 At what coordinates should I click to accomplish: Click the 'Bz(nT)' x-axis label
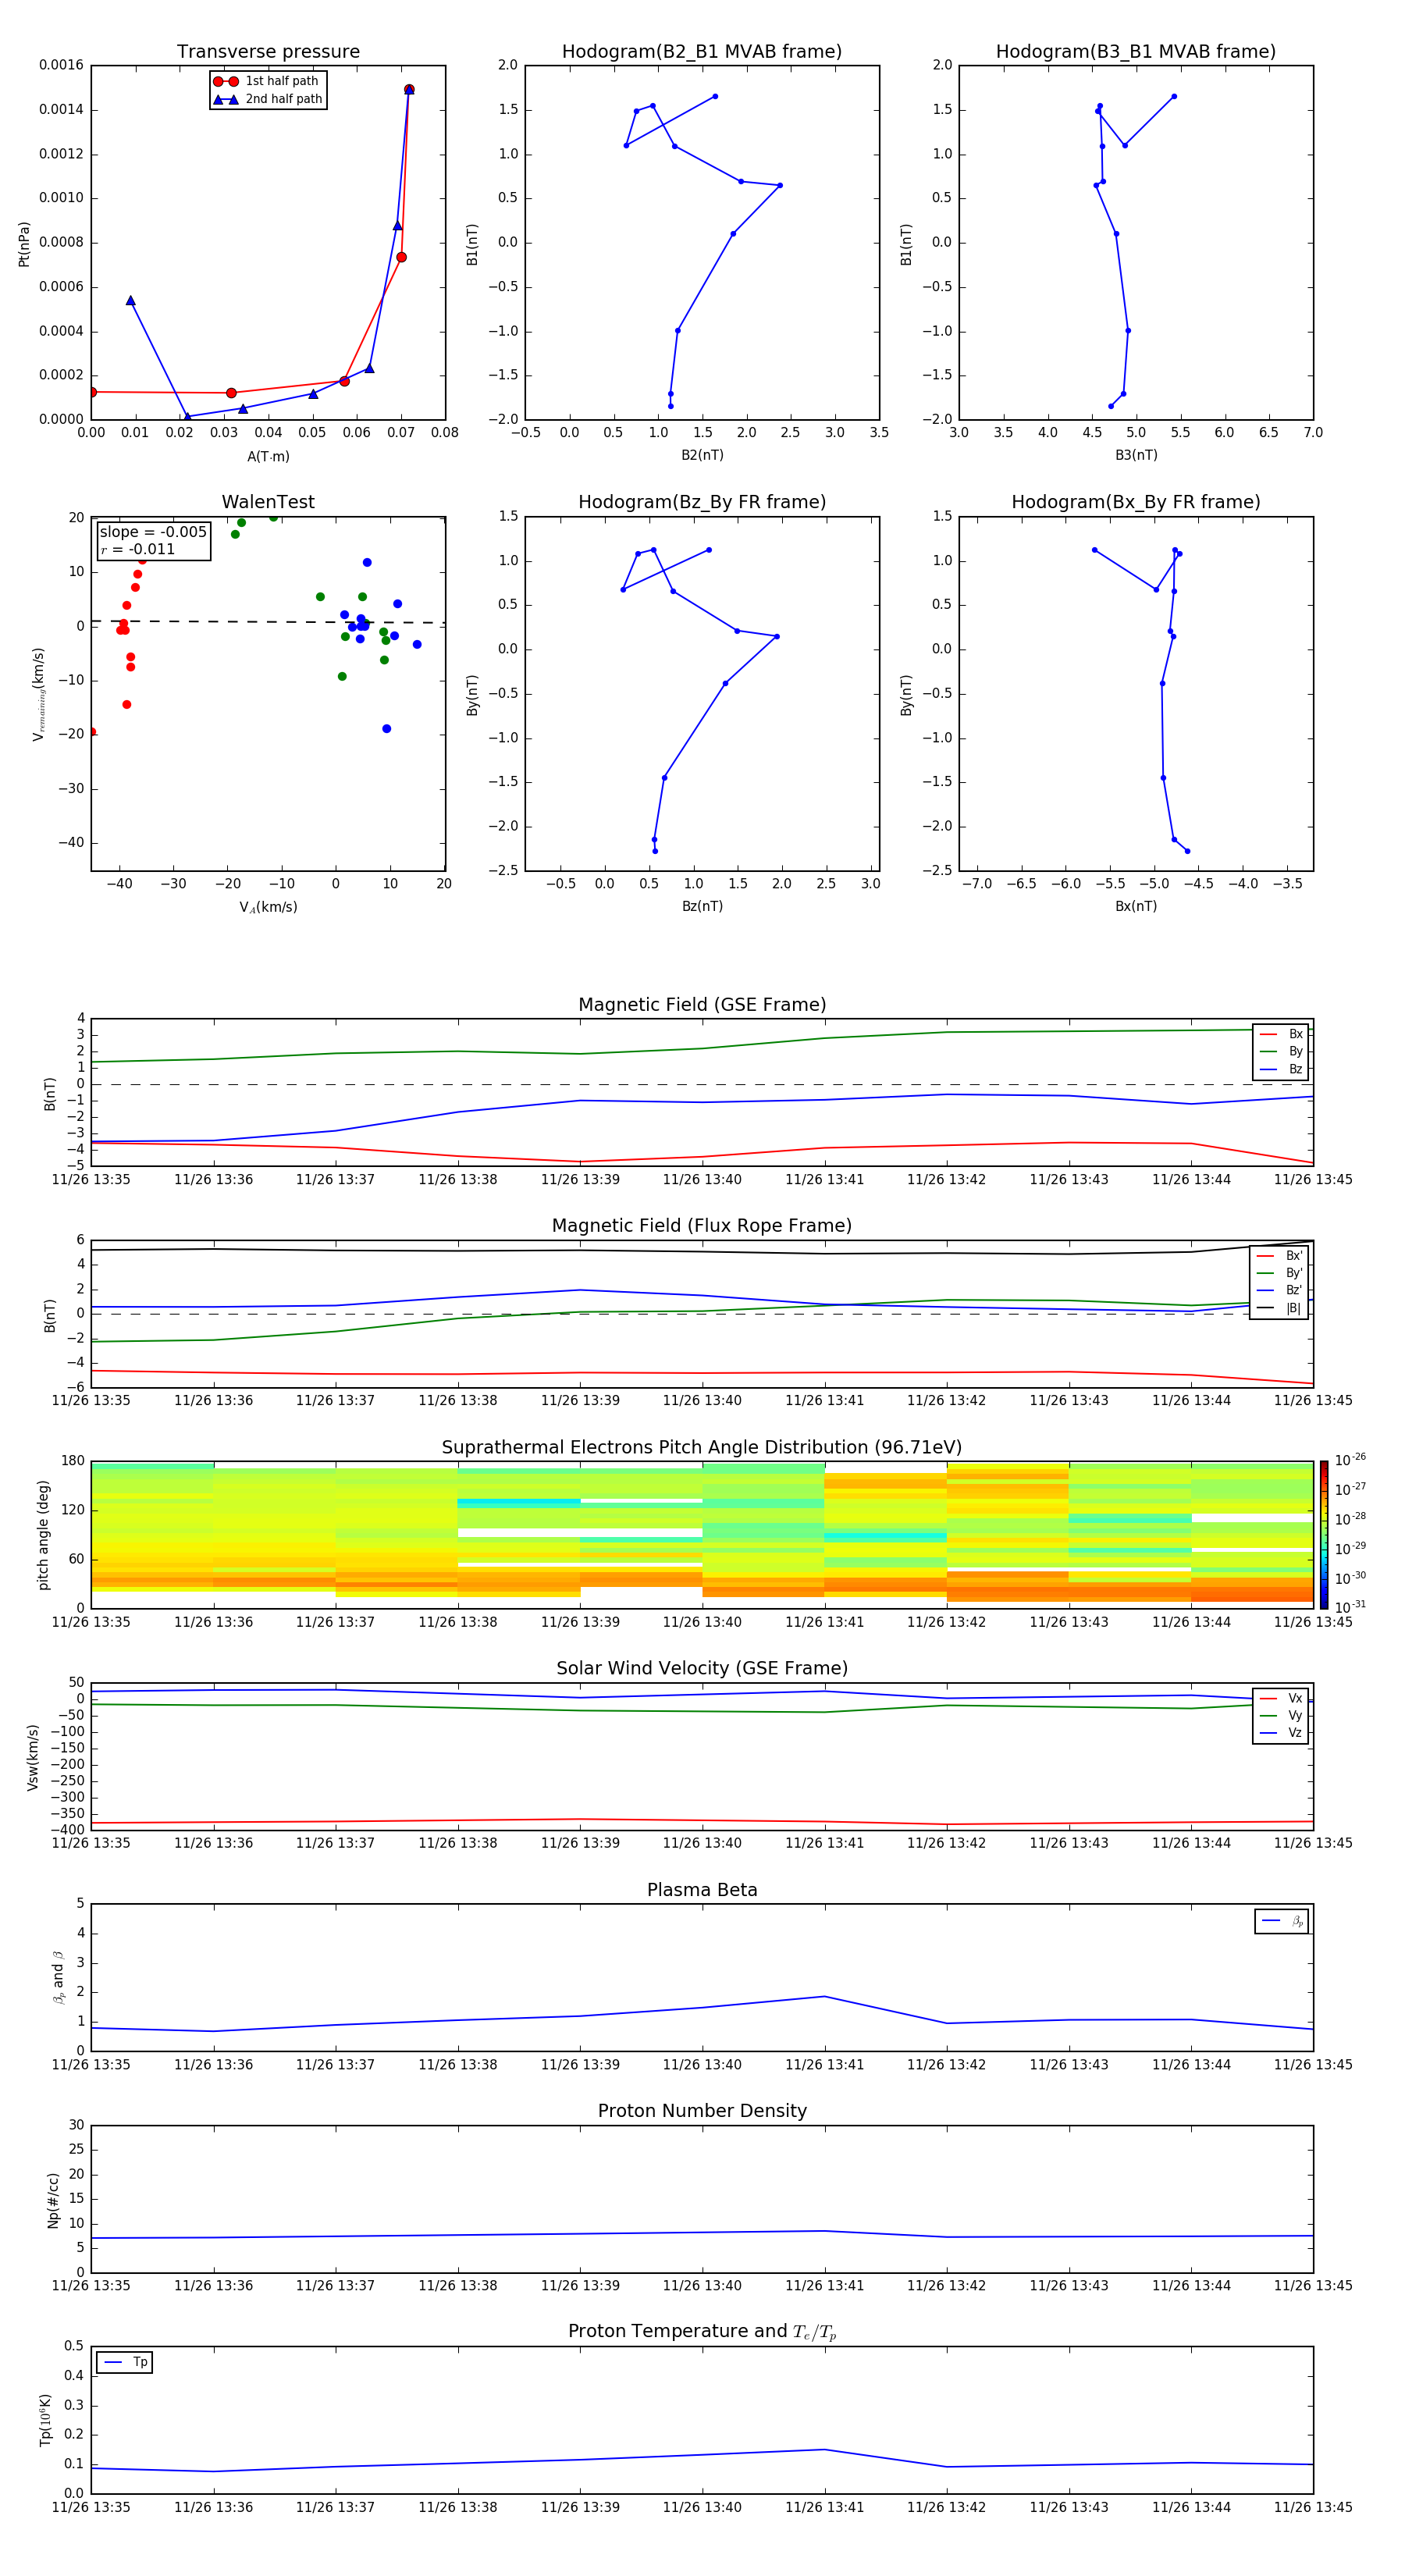tap(702, 906)
